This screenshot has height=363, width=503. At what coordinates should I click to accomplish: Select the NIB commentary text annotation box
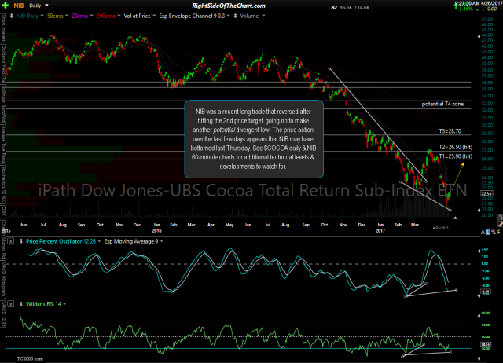click(x=254, y=139)
